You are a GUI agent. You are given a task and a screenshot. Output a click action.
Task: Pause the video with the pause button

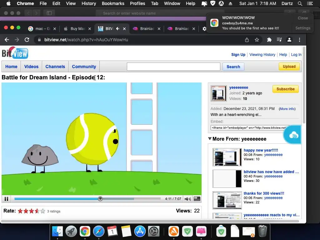(x=6, y=199)
